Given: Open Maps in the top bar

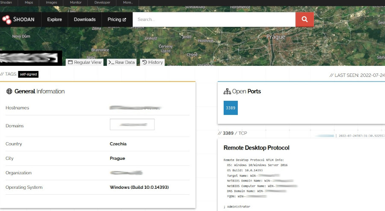Looking at the screenshot, I should point(29,3).
